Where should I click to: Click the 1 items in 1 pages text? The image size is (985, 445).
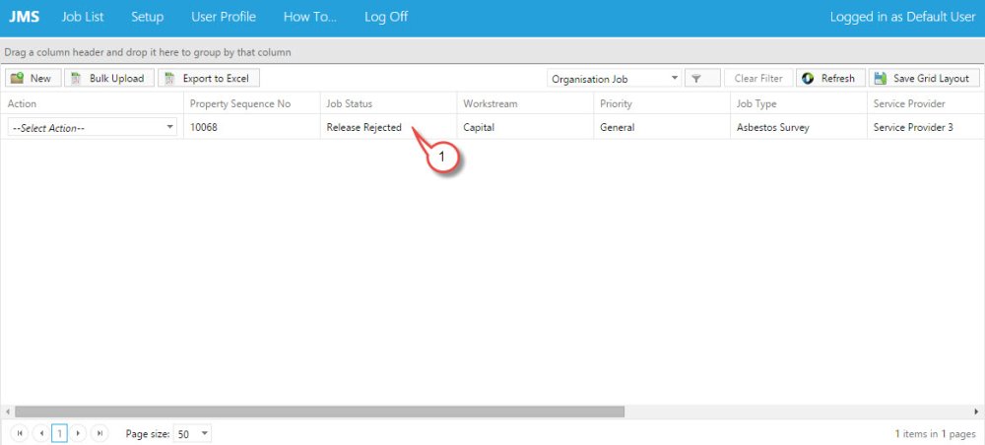point(936,434)
